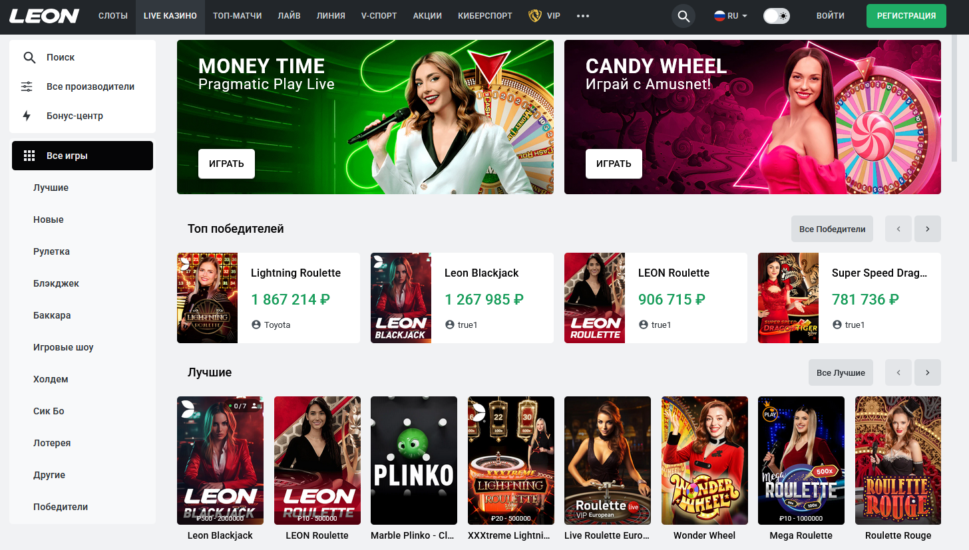
Task: Show next winners with right arrow
Action: [x=928, y=229]
